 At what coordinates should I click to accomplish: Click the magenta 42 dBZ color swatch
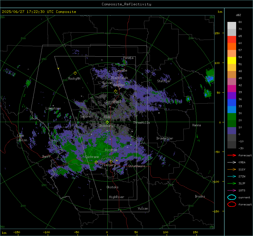[232, 88]
